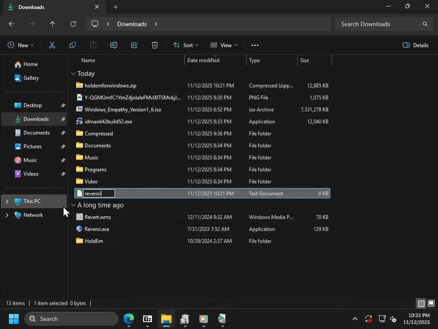The height and width of the screenshot is (329, 438).
Task: Click the Cut scissors icon
Action: (52, 45)
